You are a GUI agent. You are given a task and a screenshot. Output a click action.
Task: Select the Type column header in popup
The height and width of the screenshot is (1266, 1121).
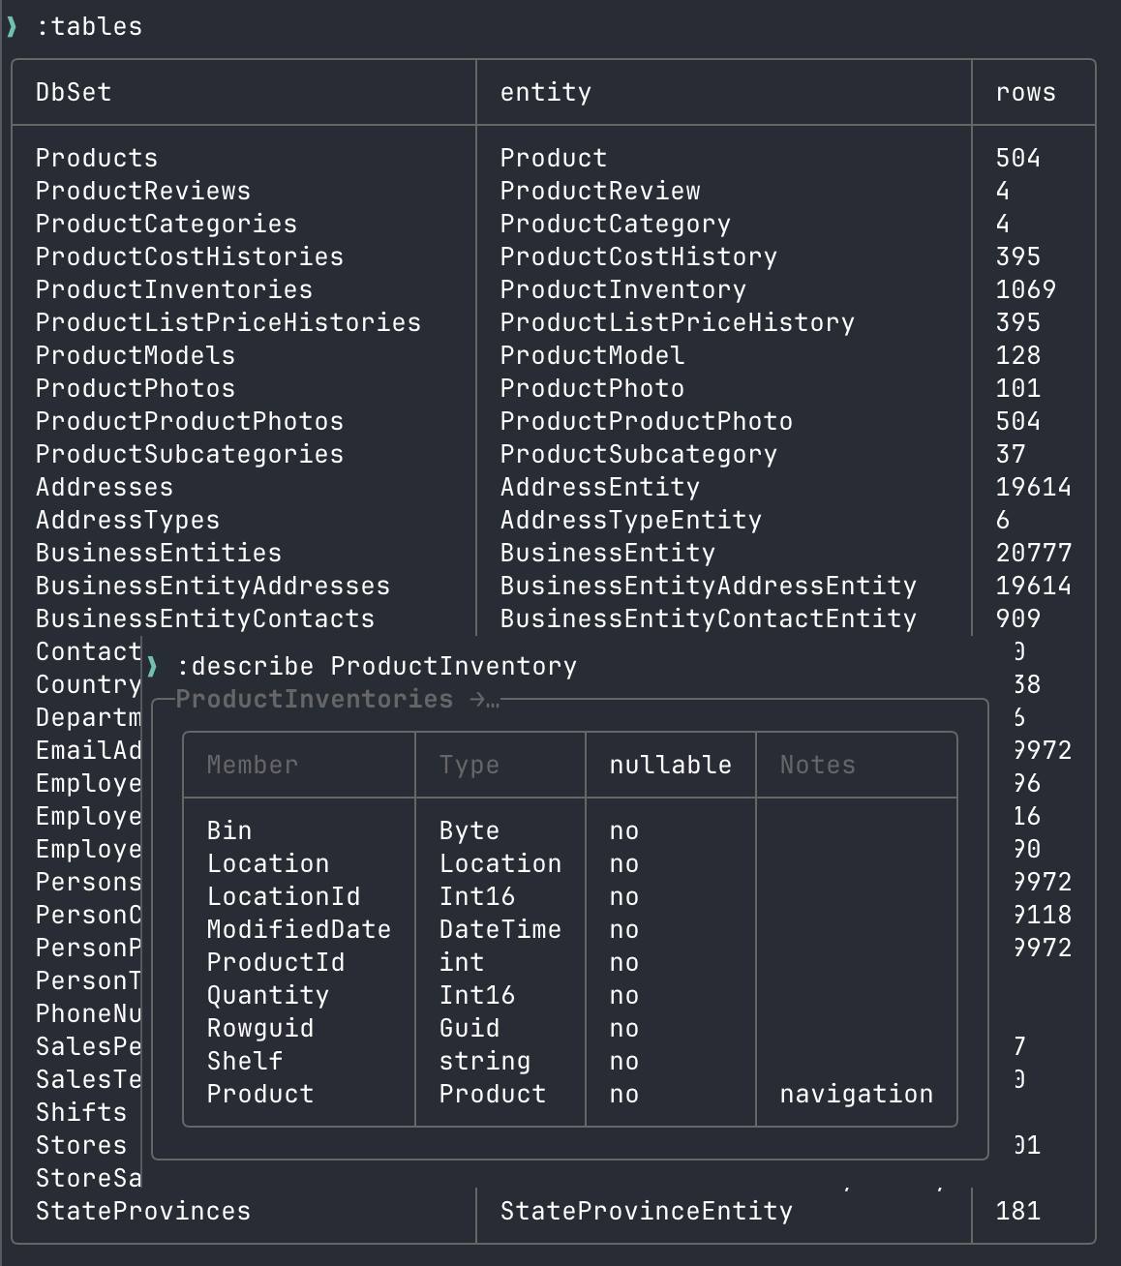470,765
